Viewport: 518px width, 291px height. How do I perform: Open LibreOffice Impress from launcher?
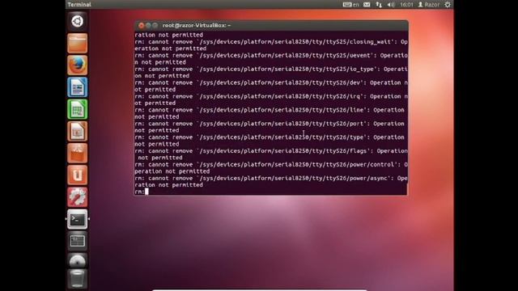[x=78, y=131]
